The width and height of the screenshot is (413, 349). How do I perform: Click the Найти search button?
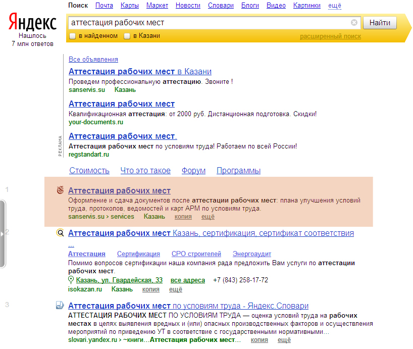[380, 23]
